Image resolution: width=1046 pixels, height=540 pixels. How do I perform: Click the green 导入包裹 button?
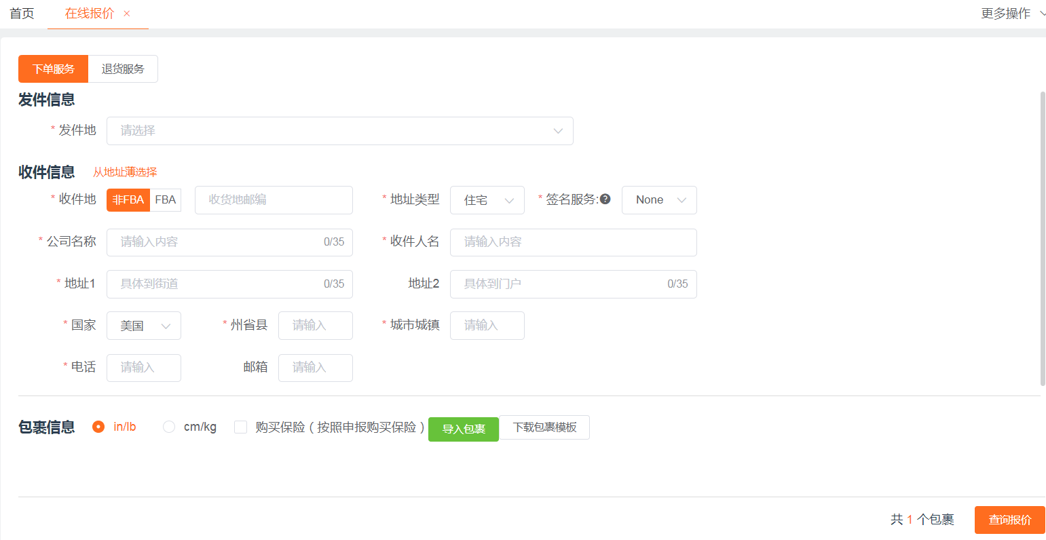point(464,429)
